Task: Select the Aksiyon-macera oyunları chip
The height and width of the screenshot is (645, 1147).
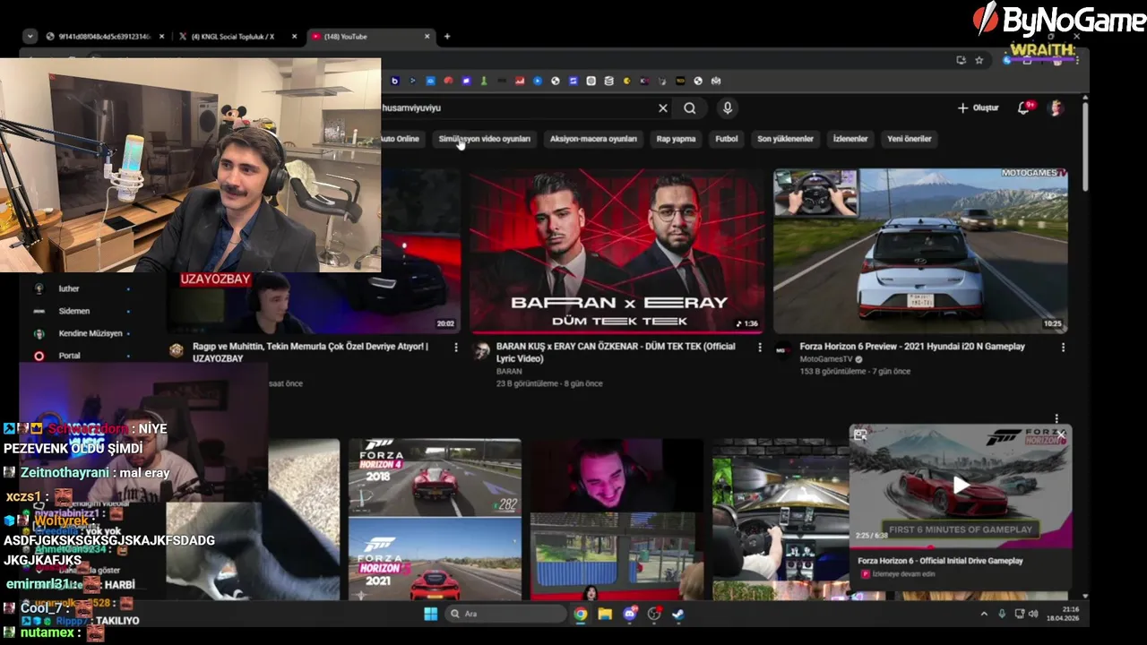Action: [593, 139]
